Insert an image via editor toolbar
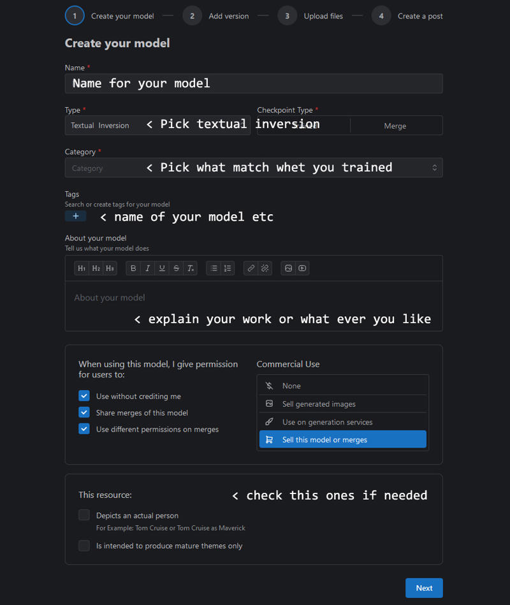This screenshot has width=510, height=605. [x=288, y=268]
